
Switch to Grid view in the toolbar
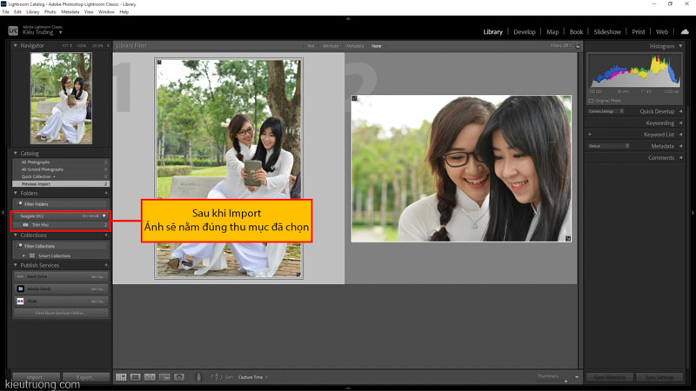click(121, 377)
